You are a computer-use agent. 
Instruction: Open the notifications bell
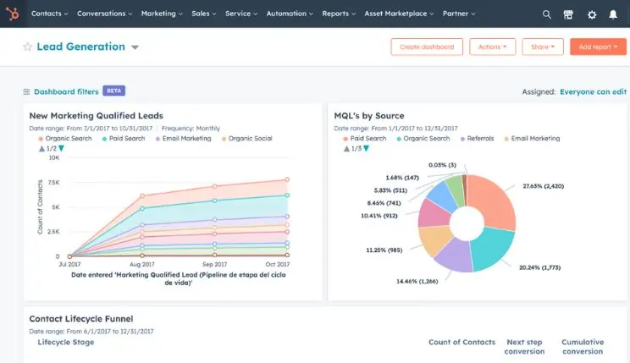tap(613, 14)
